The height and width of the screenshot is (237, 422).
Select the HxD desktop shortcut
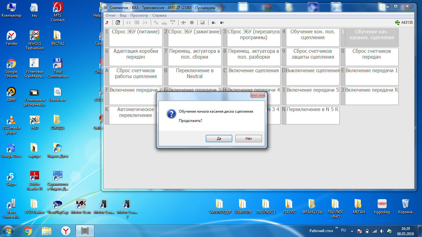pos(35,123)
